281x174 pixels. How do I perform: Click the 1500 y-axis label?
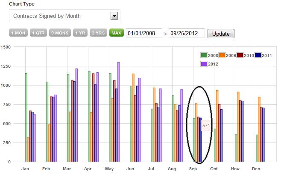pos(6,47)
